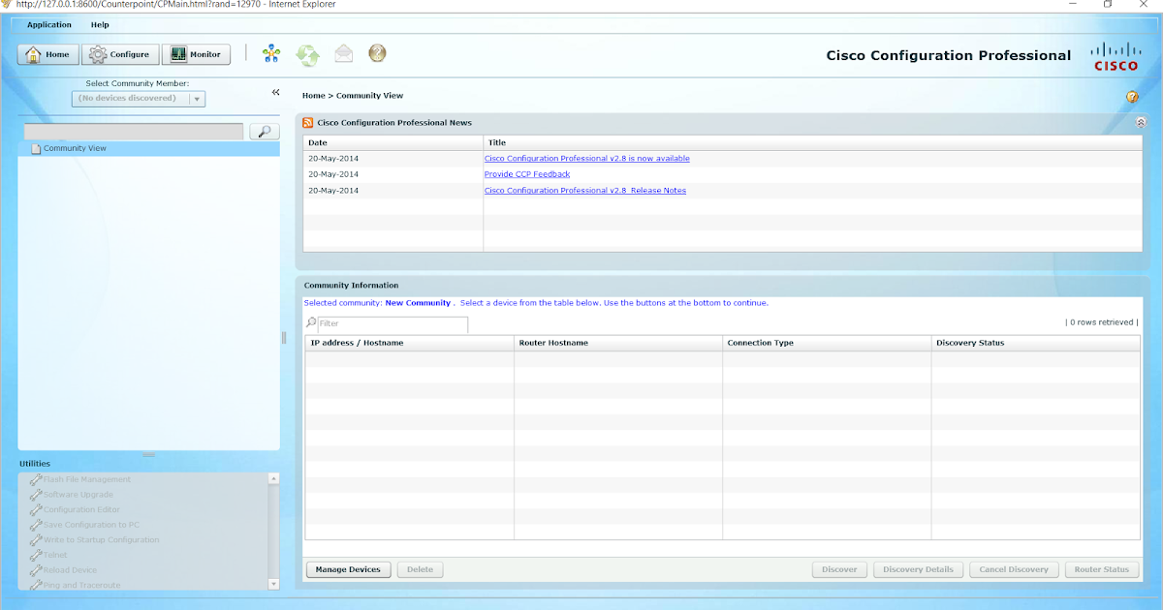Click the Discovery Details button
This screenshot has height=610, width=1163.
click(918, 569)
